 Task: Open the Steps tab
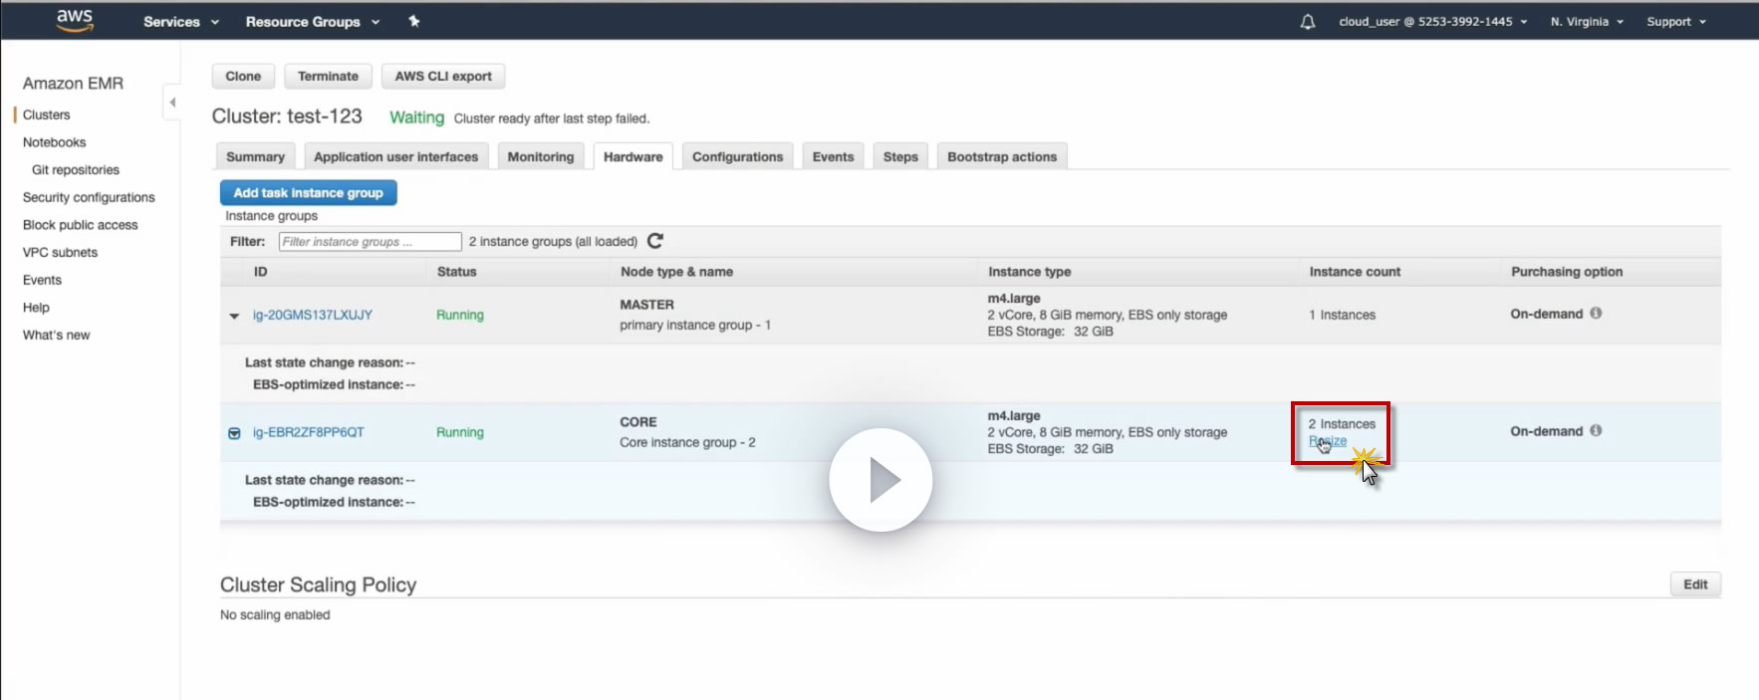tap(900, 156)
